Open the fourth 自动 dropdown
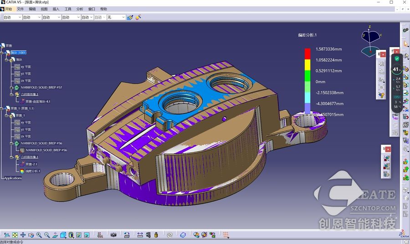This screenshot has width=410, height=244. (x=71, y=17)
